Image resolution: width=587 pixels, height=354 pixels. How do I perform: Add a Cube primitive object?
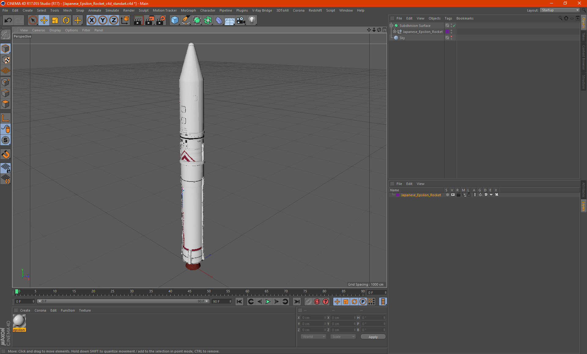coord(175,20)
